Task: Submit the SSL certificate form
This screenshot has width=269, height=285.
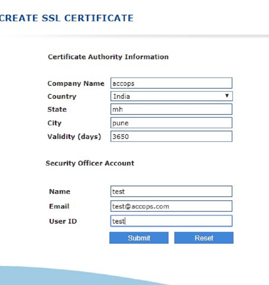Action: click(x=139, y=238)
